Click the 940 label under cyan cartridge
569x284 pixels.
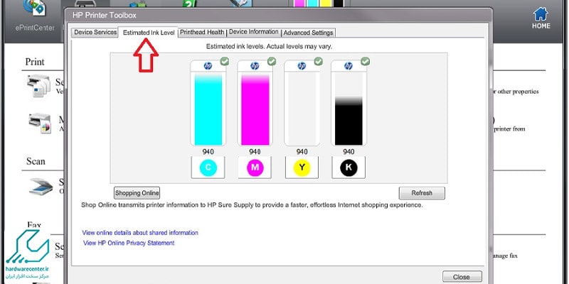(208, 152)
